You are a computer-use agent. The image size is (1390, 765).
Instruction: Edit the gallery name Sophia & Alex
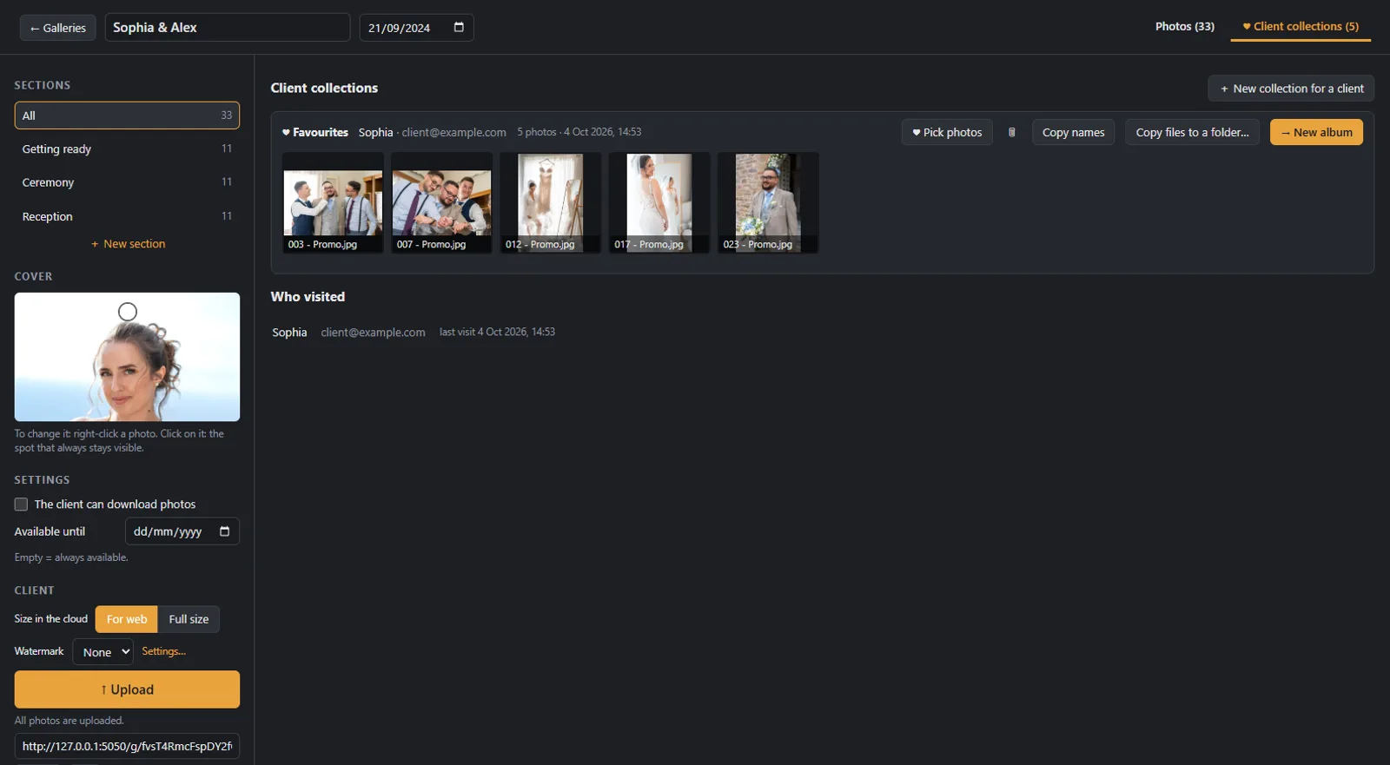228,28
